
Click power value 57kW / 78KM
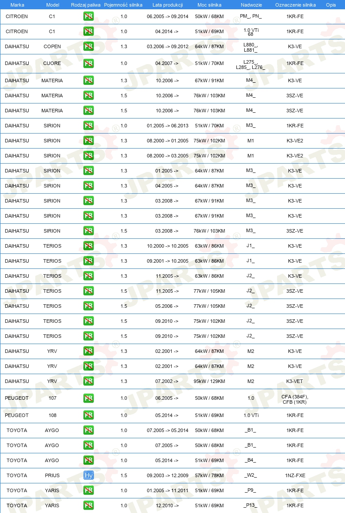pyautogui.click(x=209, y=476)
